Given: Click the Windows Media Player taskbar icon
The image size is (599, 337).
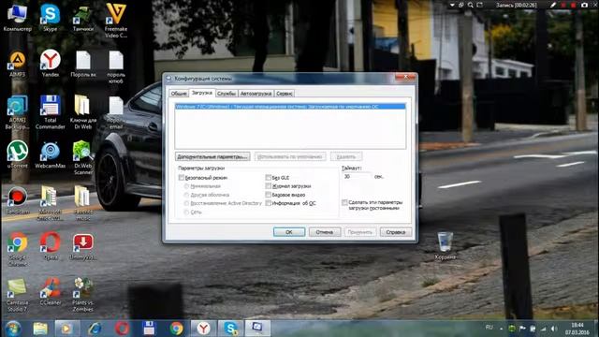Looking at the screenshot, I should [66, 329].
